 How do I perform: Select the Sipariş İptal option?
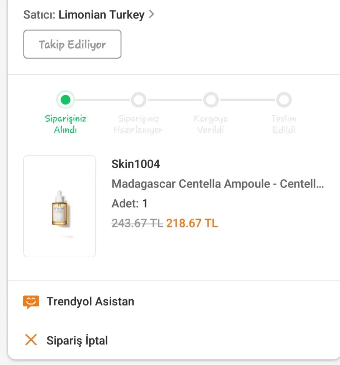pyautogui.click(x=77, y=340)
